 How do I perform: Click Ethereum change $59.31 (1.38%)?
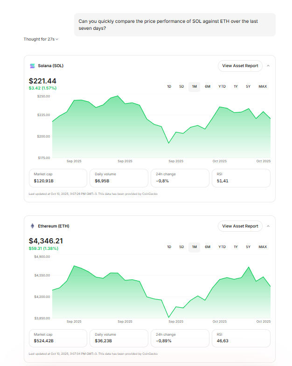click(43, 249)
